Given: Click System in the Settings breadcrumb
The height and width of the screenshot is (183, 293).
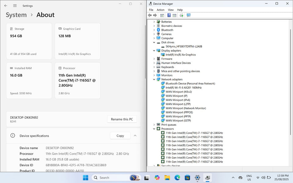Looking at the screenshot, I should [16, 15].
